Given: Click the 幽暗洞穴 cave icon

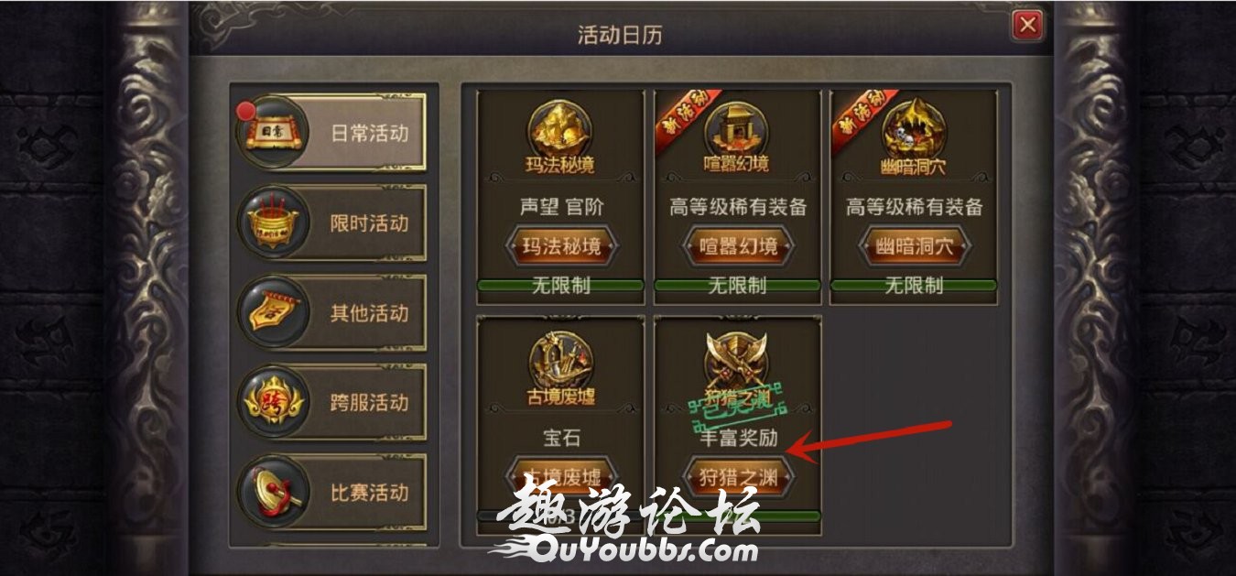Looking at the screenshot, I should [913, 132].
